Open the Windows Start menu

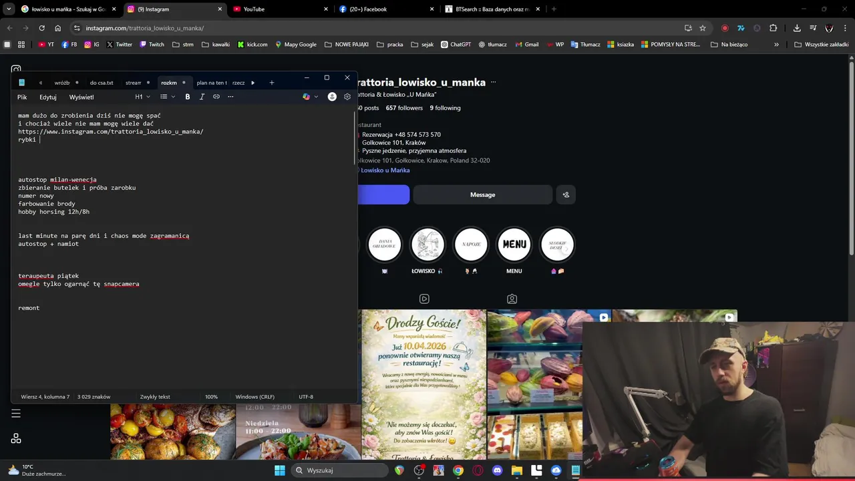[x=280, y=470]
